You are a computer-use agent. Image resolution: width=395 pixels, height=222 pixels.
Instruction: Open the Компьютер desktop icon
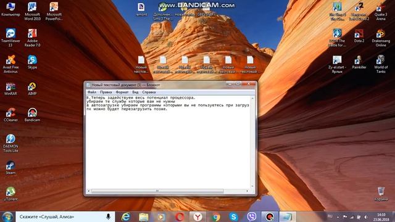tap(10, 10)
